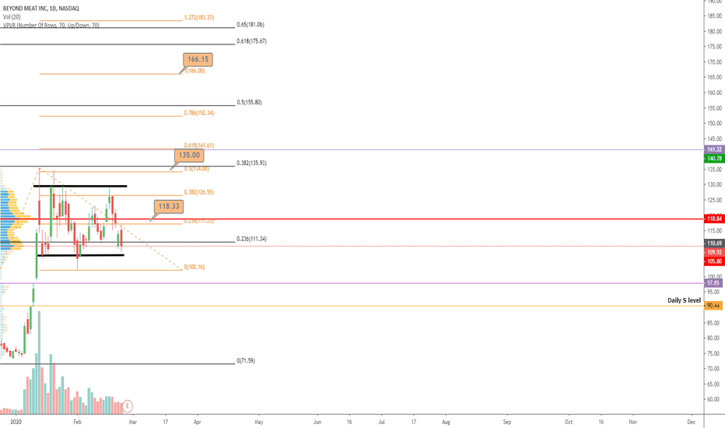
Task: Click the Jul label on time axis
Action: pos(382,422)
